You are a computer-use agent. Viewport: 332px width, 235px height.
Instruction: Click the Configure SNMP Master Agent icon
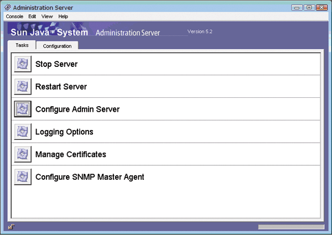click(x=23, y=177)
